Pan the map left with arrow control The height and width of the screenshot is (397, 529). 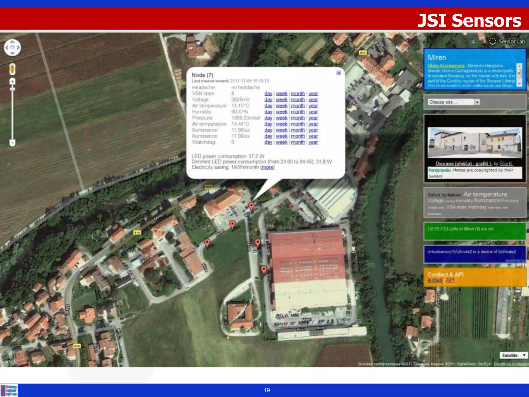tap(7, 48)
